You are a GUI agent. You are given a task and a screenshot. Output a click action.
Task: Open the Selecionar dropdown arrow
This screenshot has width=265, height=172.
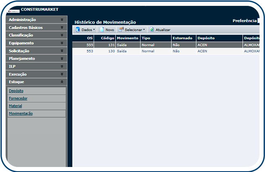tap(144, 30)
